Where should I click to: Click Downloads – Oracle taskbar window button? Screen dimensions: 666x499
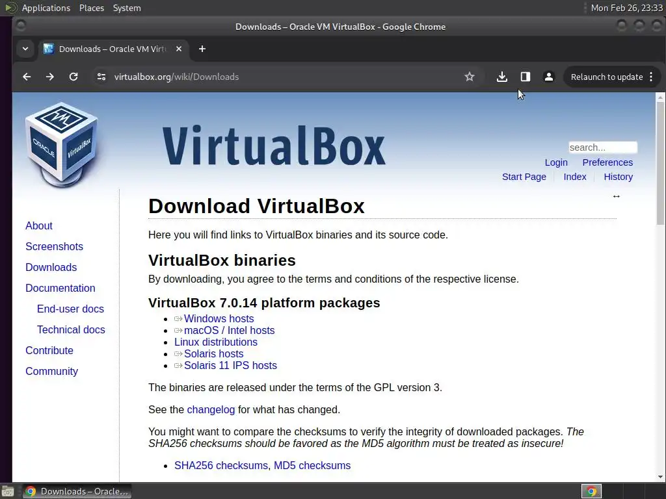point(77,491)
